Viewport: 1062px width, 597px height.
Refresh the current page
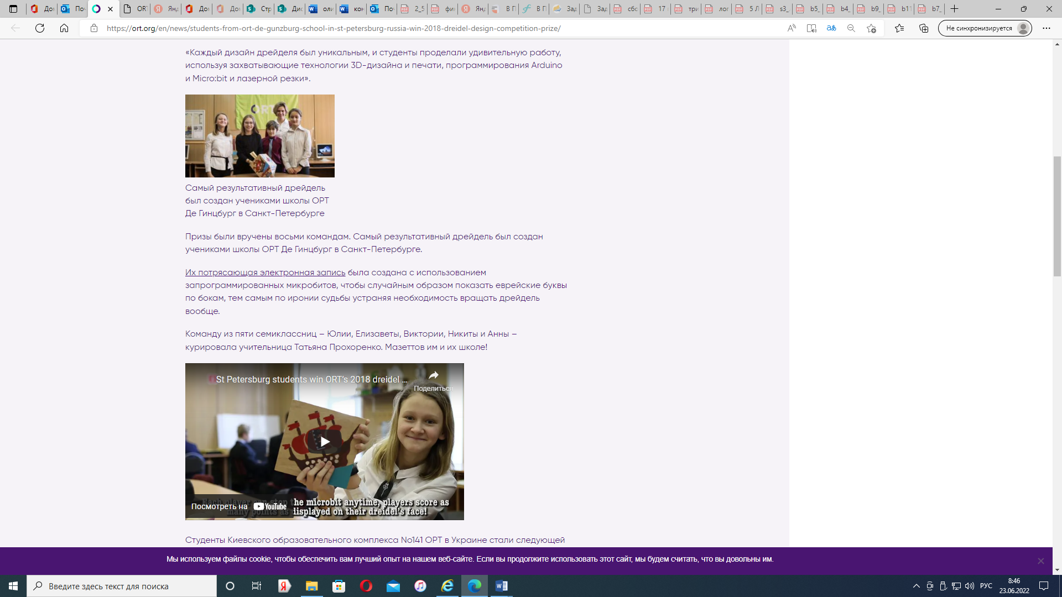[x=40, y=28]
